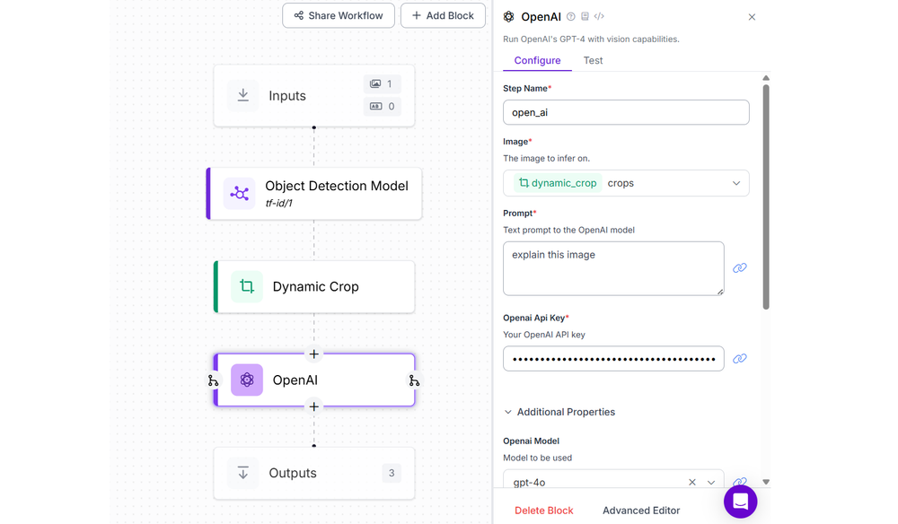Viewport: 898px width, 524px height.
Task: Click the plus connector below the OpenAI block
Action: tap(314, 406)
